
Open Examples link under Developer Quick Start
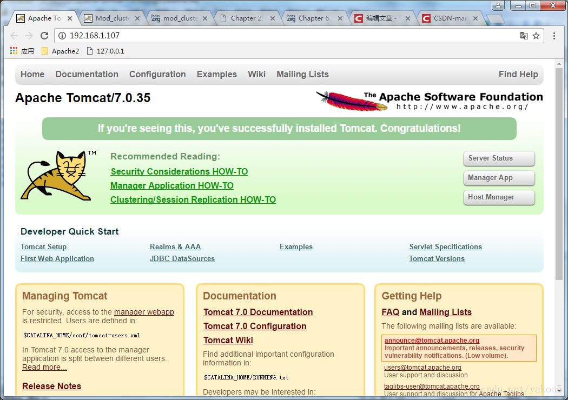296,246
